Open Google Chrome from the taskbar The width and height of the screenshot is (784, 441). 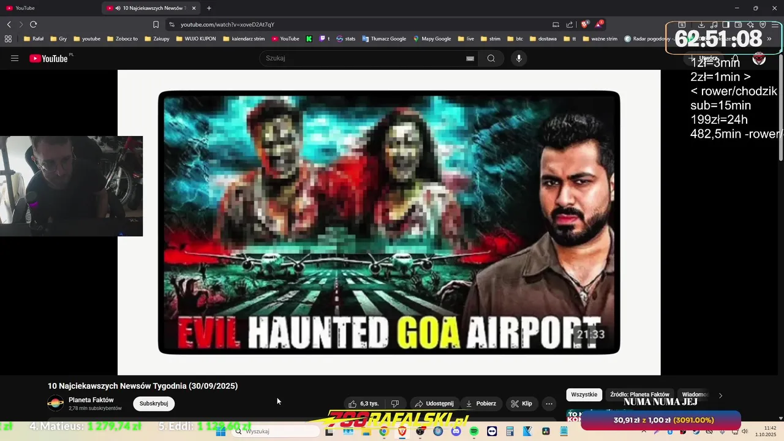point(383,431)
